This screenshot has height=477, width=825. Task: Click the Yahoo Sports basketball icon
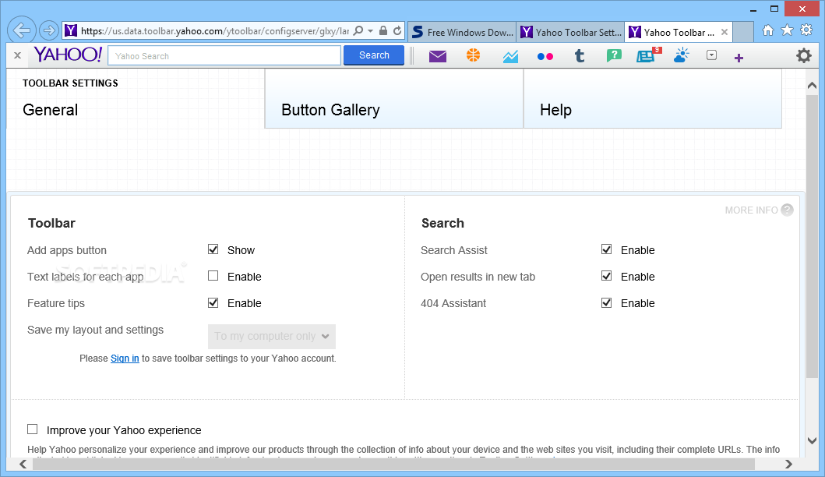[473, 55]
